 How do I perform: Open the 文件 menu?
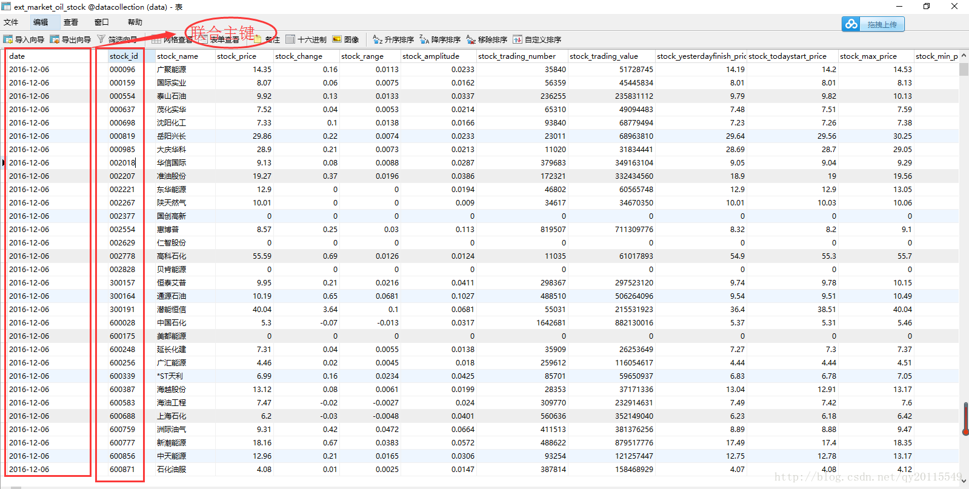11,22
